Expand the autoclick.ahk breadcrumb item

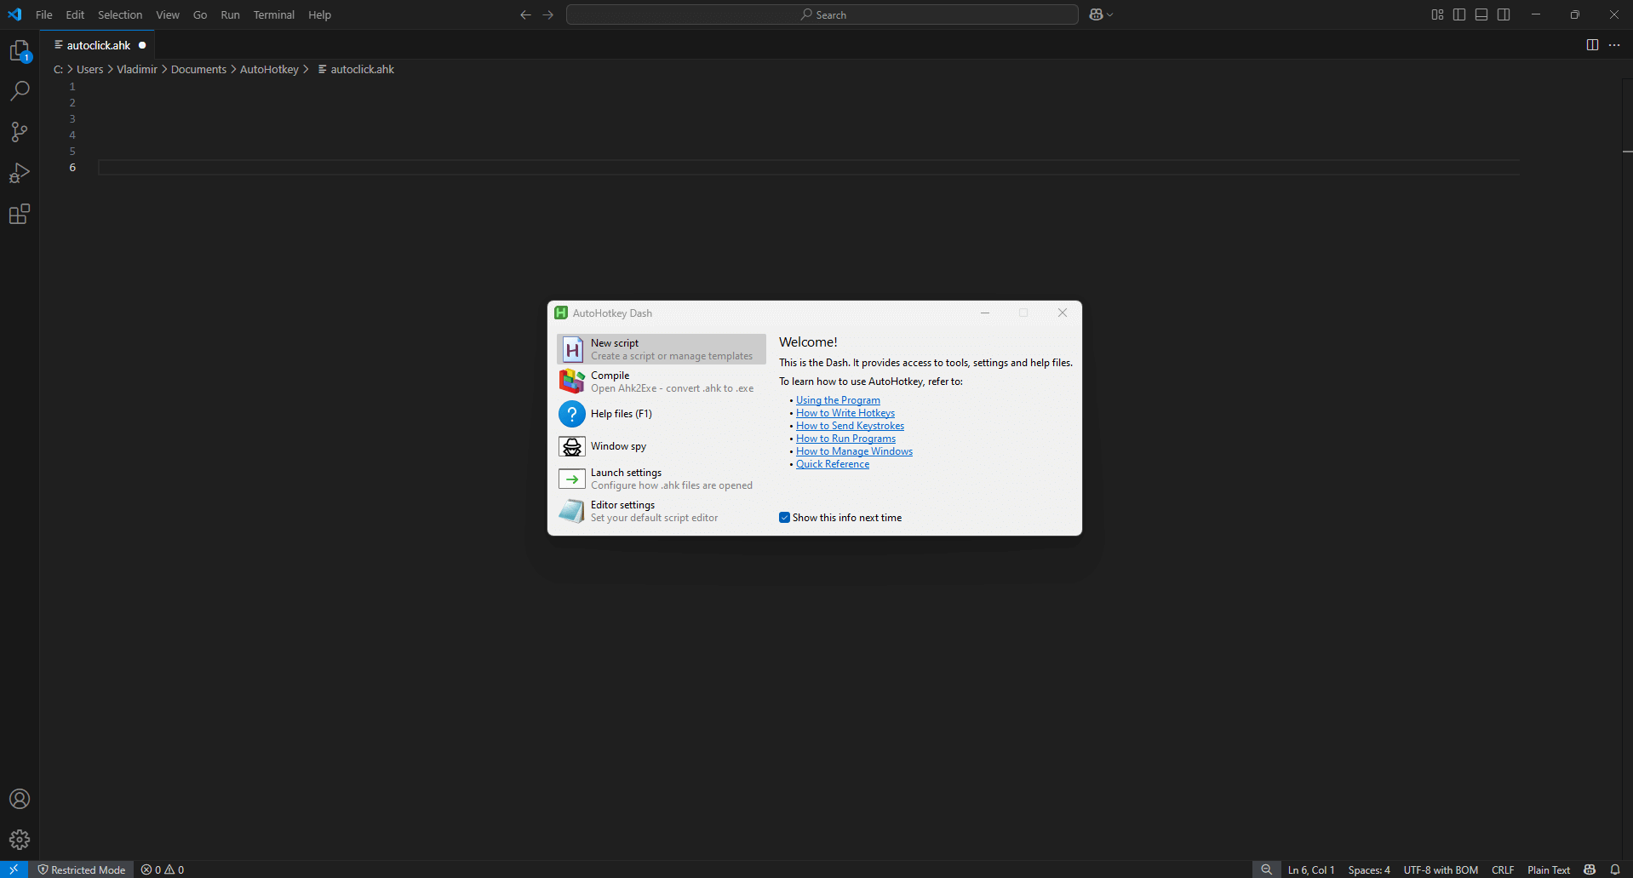tap(356, 69)
